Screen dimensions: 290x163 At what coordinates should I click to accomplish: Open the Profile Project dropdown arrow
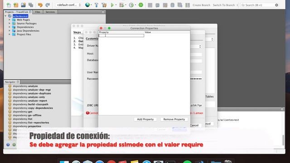tap(135, 5)
